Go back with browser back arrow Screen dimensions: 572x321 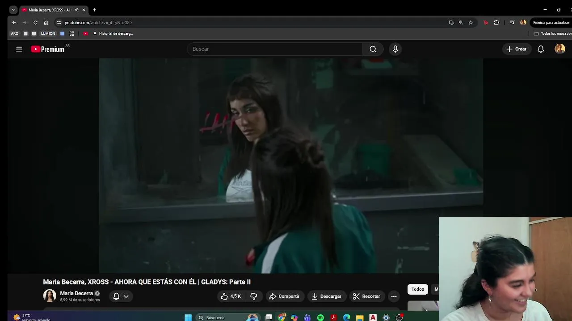coord(14,22)
